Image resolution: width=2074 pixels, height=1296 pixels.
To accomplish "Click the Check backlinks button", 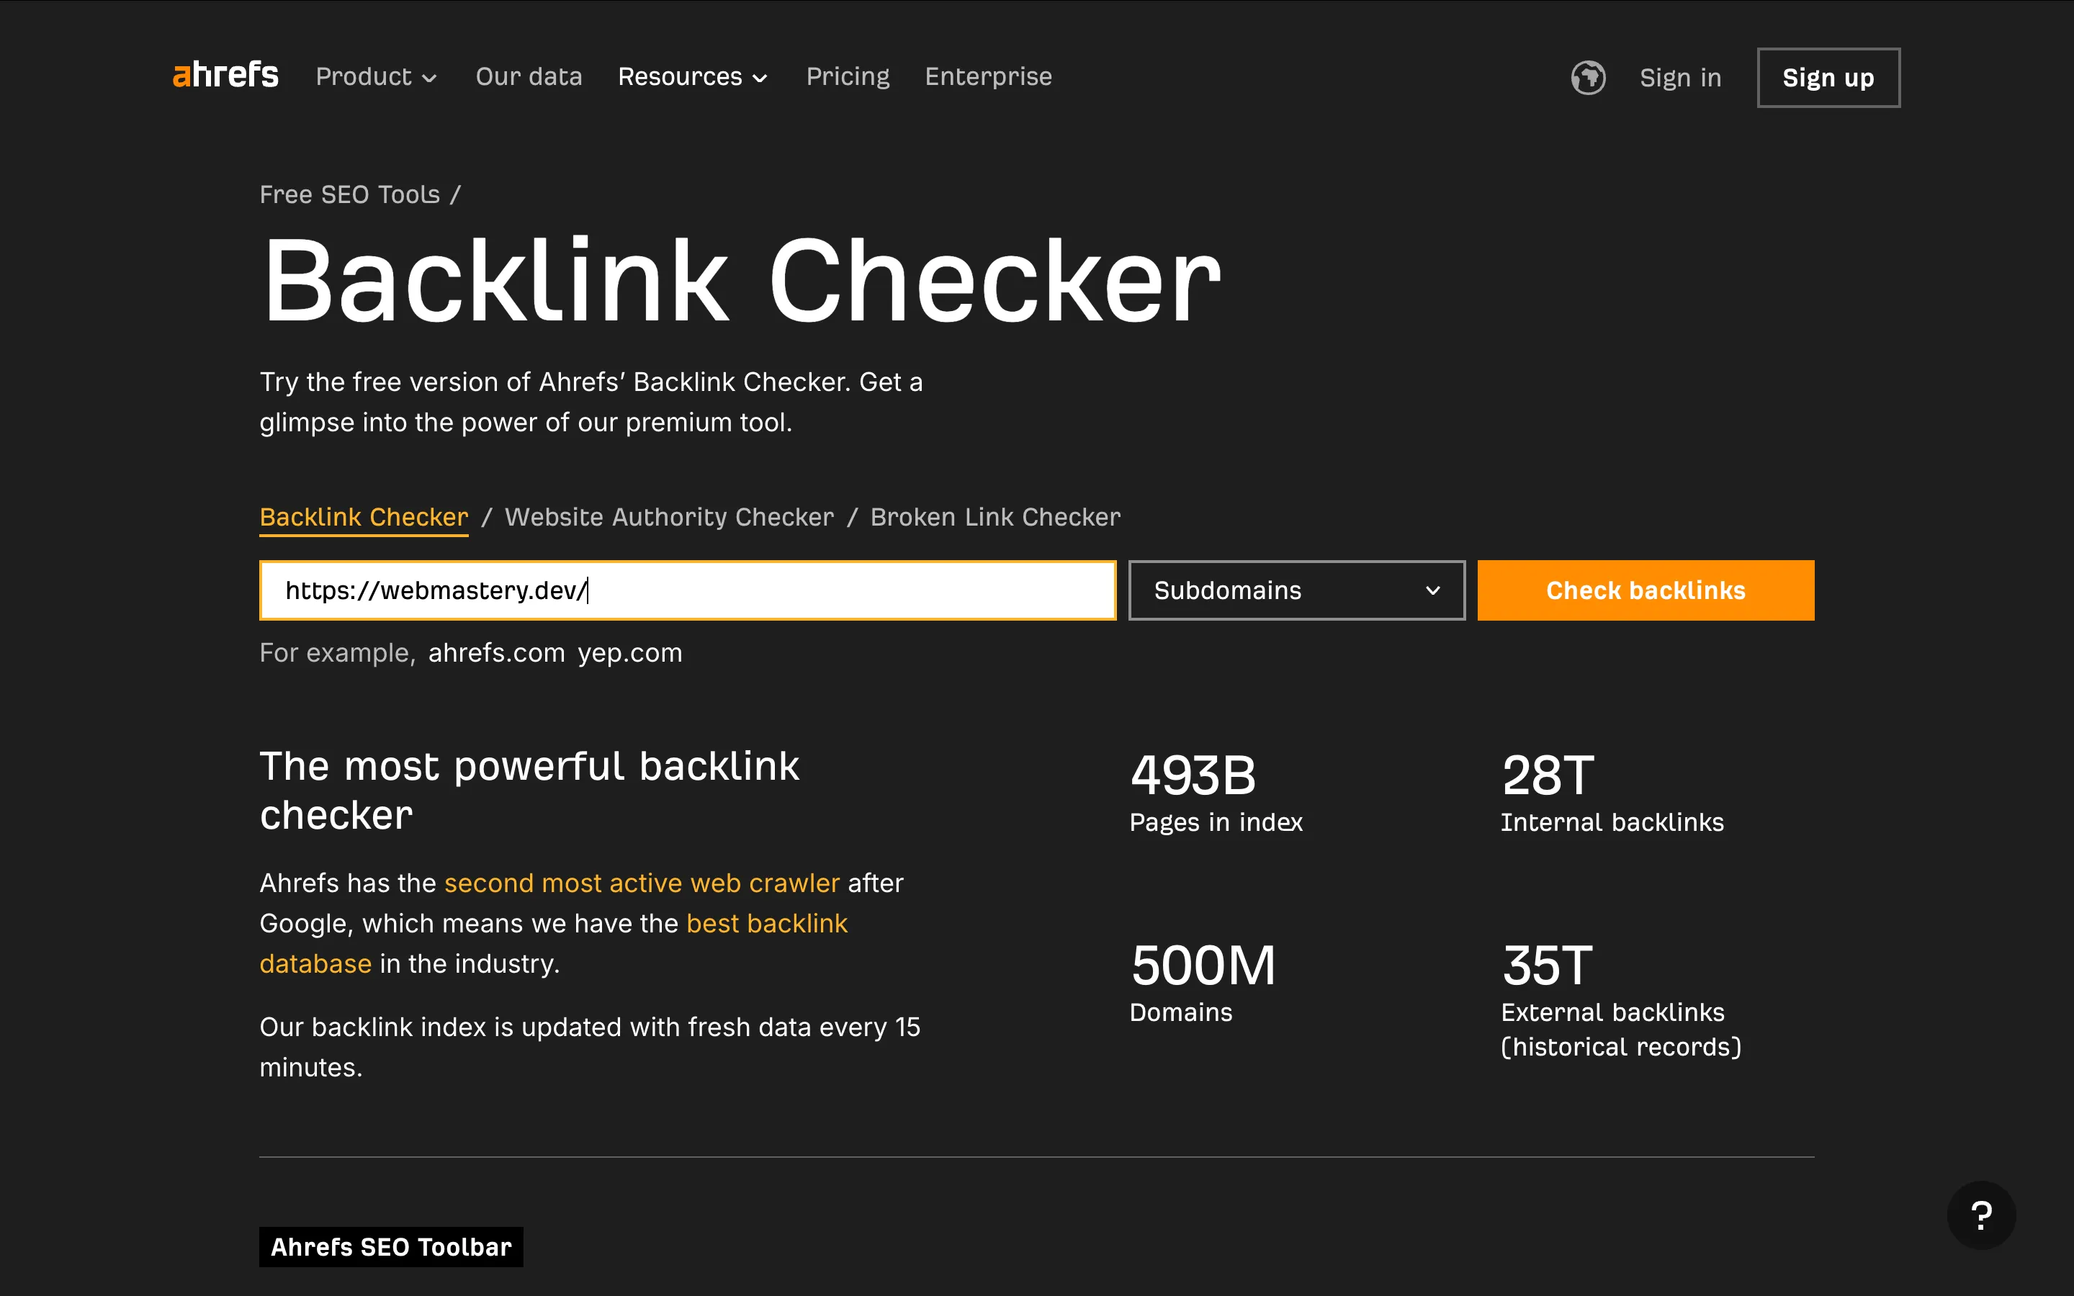I will 1645,590.
